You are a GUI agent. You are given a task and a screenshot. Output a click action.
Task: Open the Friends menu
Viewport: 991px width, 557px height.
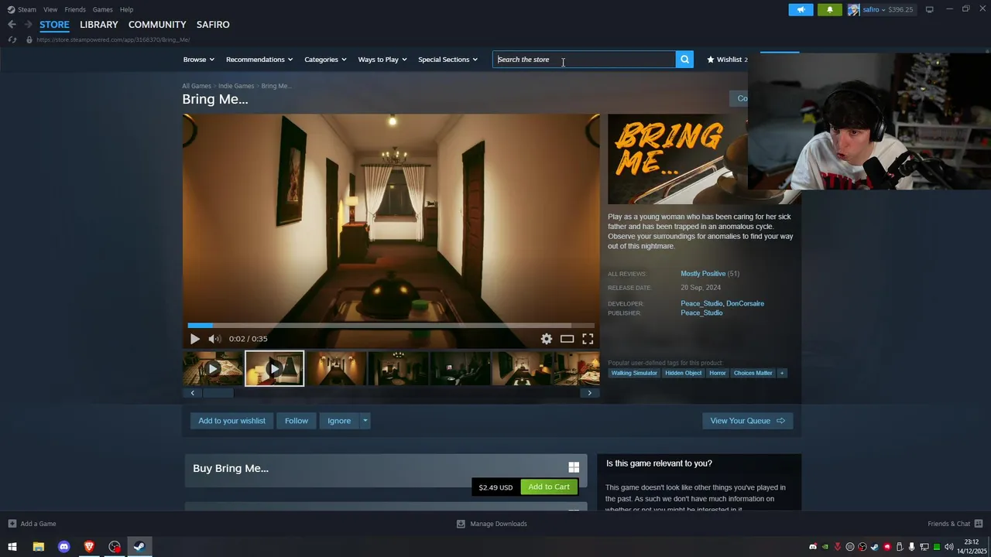pyautogui.click(x=75, y=9)
